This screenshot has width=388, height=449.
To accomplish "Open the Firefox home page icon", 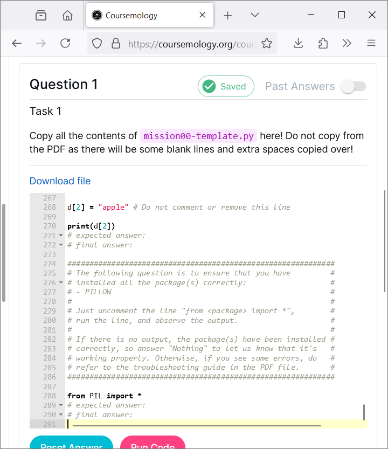I will pyautogui.click(x=67, y=15).
